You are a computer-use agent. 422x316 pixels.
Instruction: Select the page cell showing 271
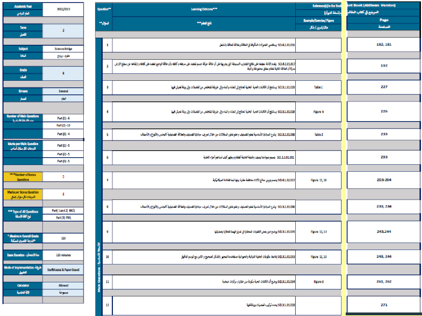(383, 305)
